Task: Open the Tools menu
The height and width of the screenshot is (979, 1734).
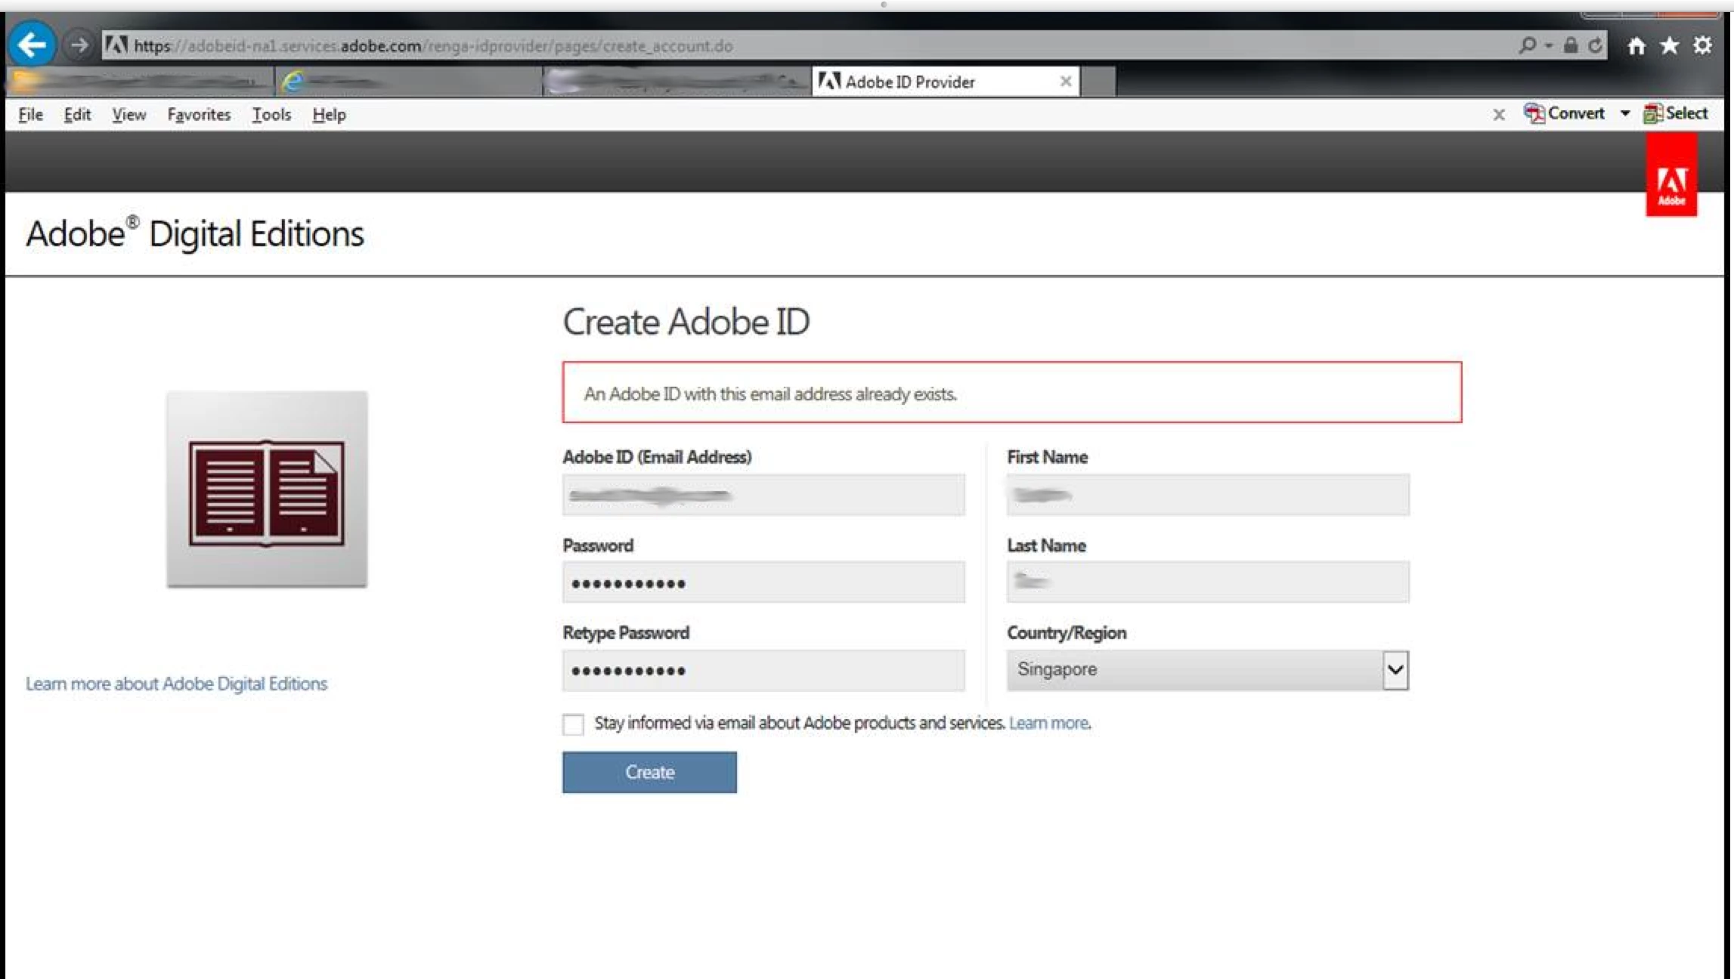Action: (271, 115)
